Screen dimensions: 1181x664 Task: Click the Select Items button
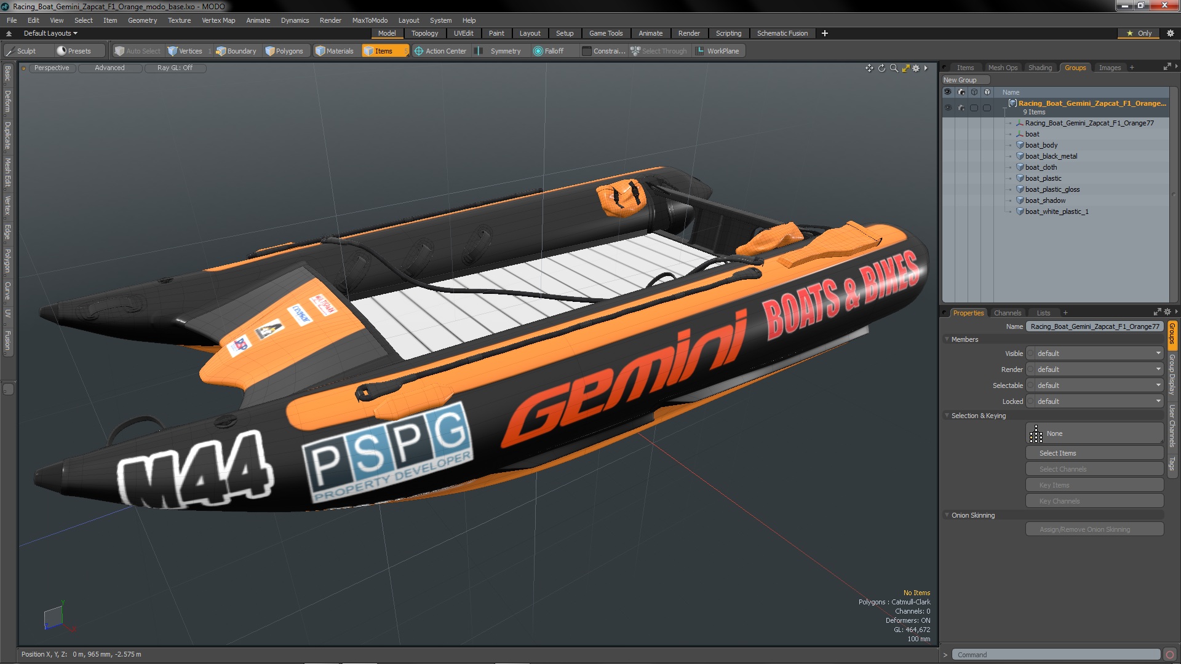tap(1094, 453)
